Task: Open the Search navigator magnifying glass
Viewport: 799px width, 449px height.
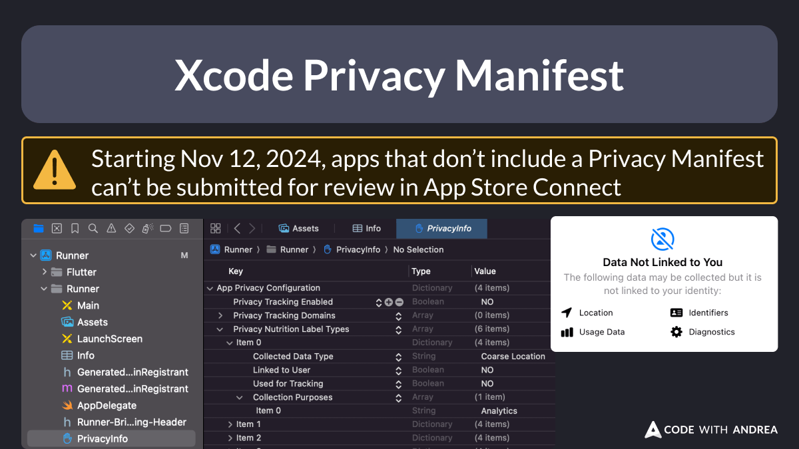Action: point(93,228)
